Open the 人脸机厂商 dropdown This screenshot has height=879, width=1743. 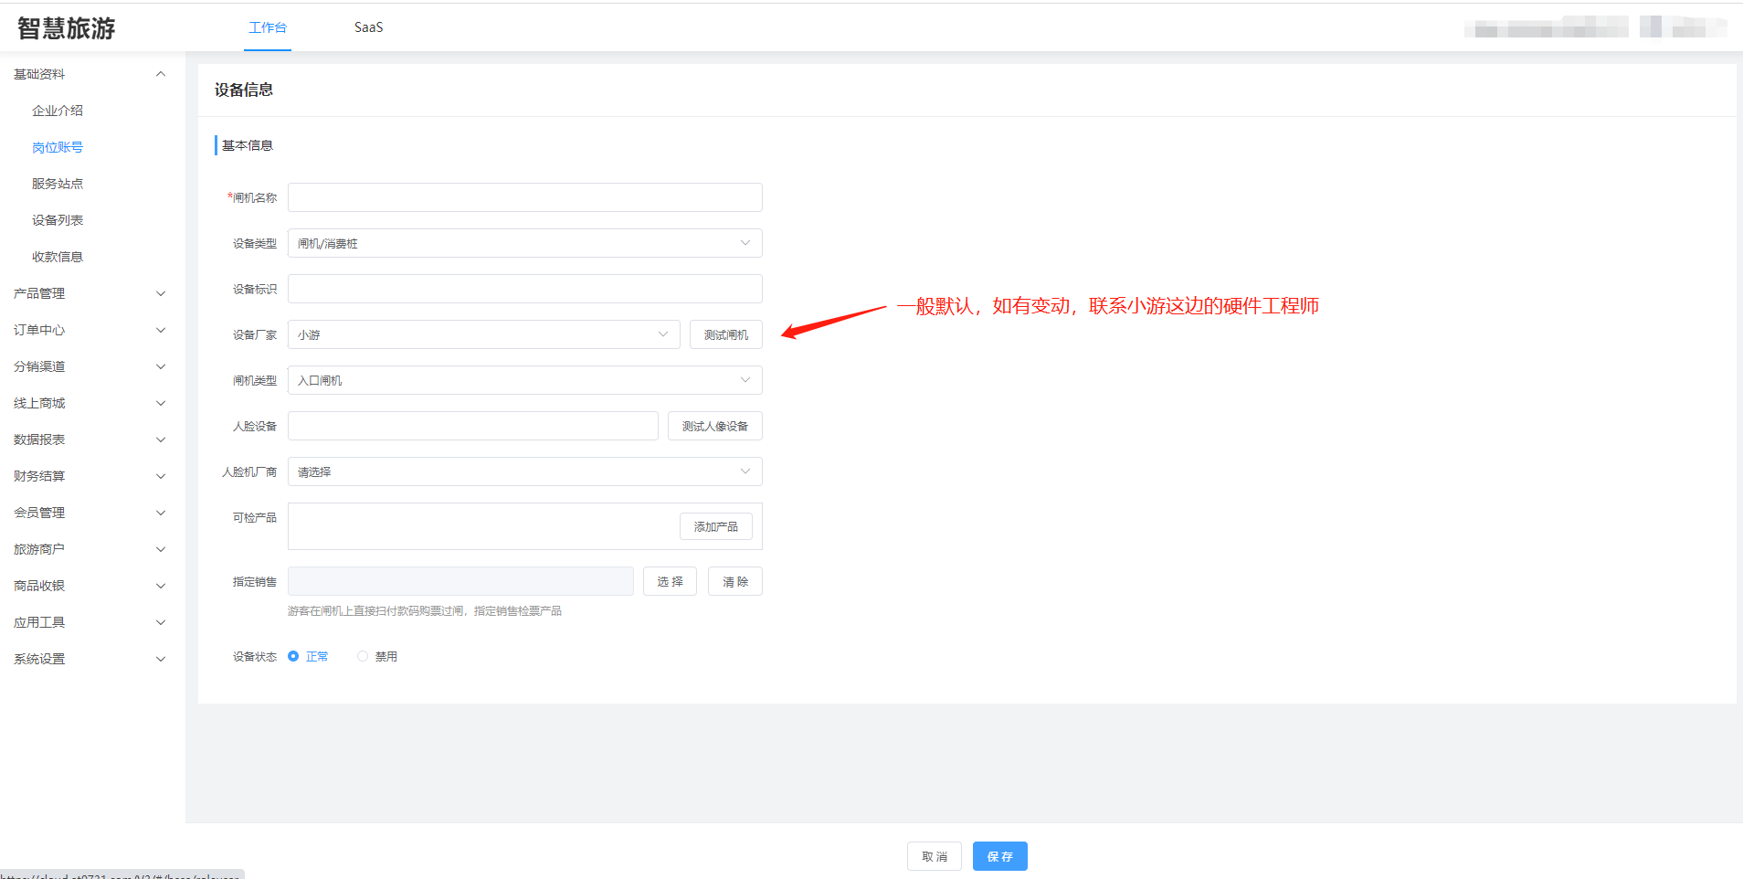click(x=524, y=471)
